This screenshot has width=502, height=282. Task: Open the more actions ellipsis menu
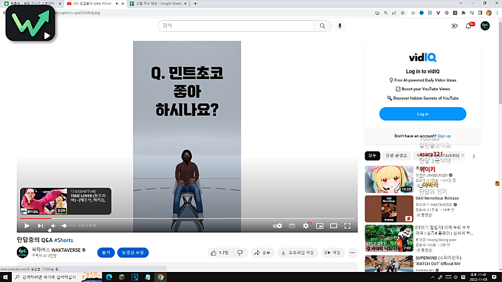[x=353, y=253]
